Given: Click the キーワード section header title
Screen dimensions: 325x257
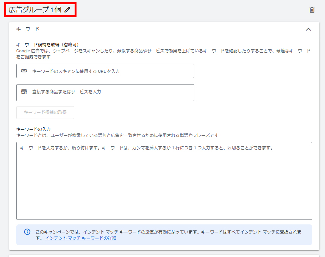Looking at the screenshot, I should click(x=28, y=29).
